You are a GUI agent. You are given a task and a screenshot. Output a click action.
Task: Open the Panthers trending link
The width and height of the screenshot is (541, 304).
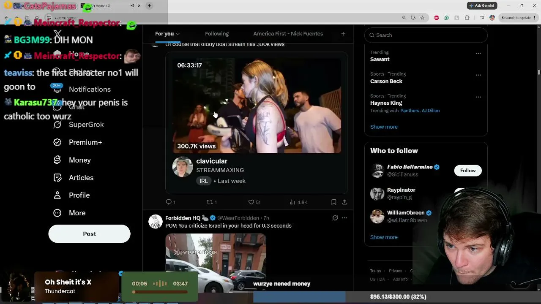(410, 111)
